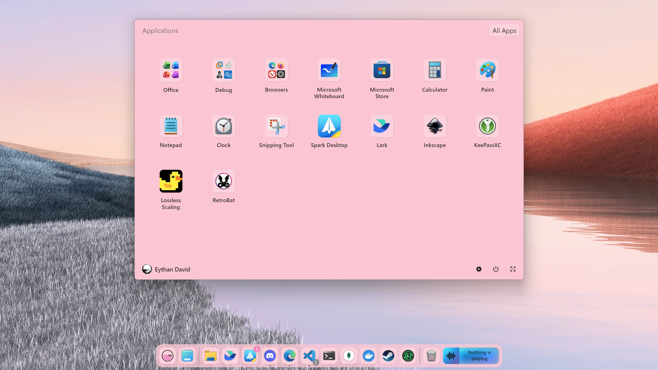Open launcher settings gear

coord(479,269)
